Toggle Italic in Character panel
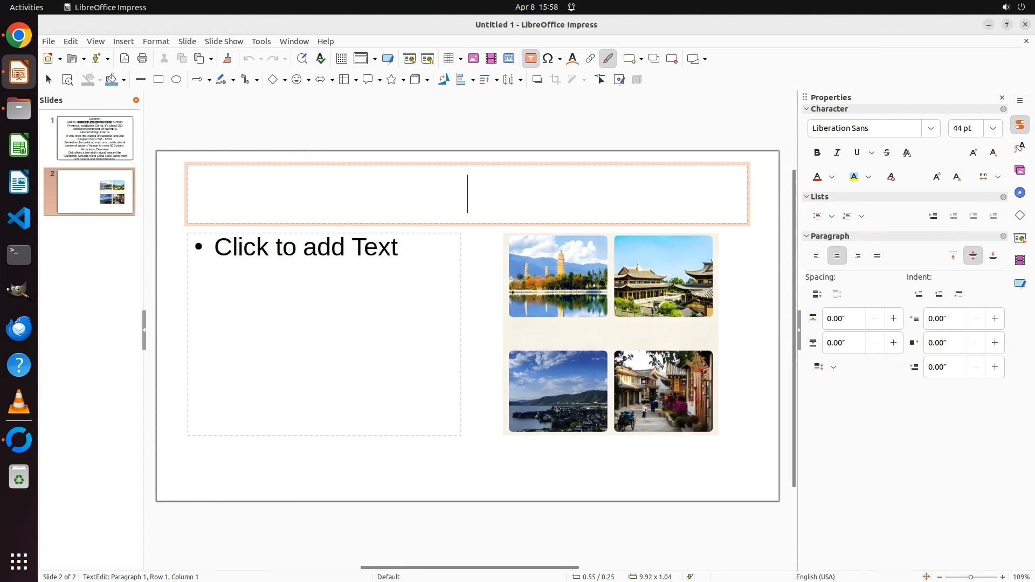Image resolution: width=1035 pixels, height=582 pixels. tap(837, 153)
